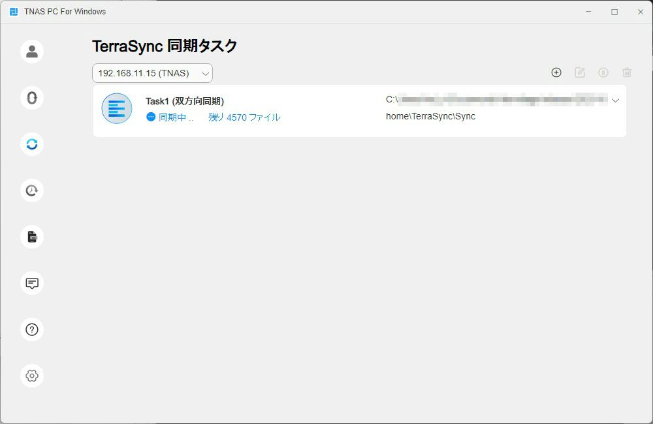653x424 pixels.
Task: Close the TNAS PC window
Action: pyautogui.click(x=641, y=12)
